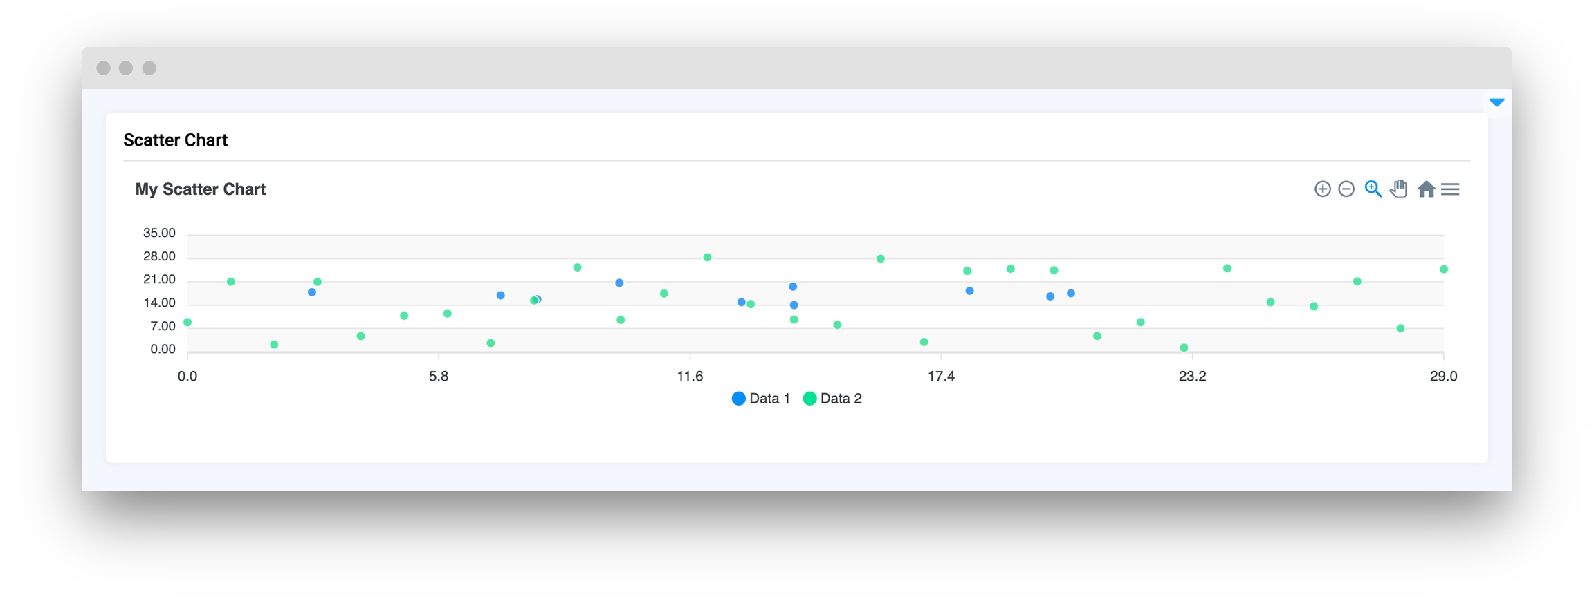Click the My Scatter Chart title
Screen dimensions: 1594x608
[201, 189]
